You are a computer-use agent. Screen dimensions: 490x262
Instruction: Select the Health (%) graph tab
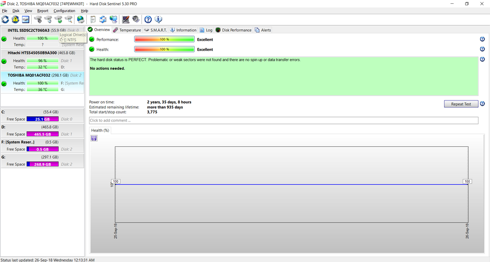click(x=100, y=130)
